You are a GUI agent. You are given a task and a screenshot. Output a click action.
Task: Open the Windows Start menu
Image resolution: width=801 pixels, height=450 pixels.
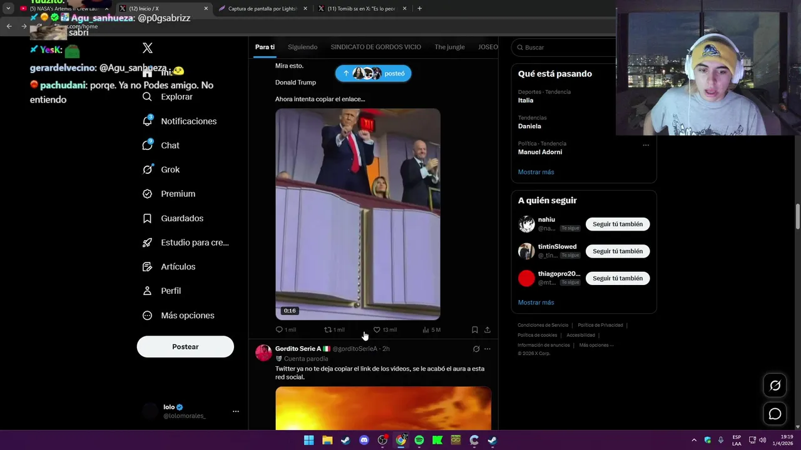(x=309, y=440)
